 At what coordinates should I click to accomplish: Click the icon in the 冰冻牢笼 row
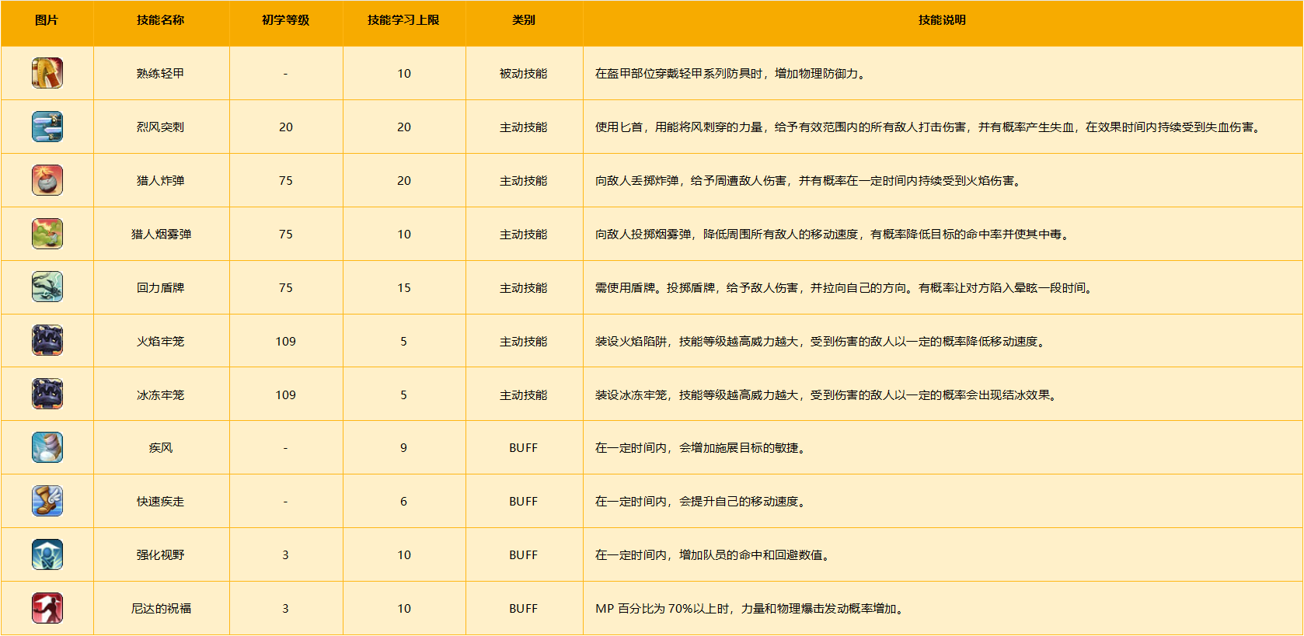(47, 394)
